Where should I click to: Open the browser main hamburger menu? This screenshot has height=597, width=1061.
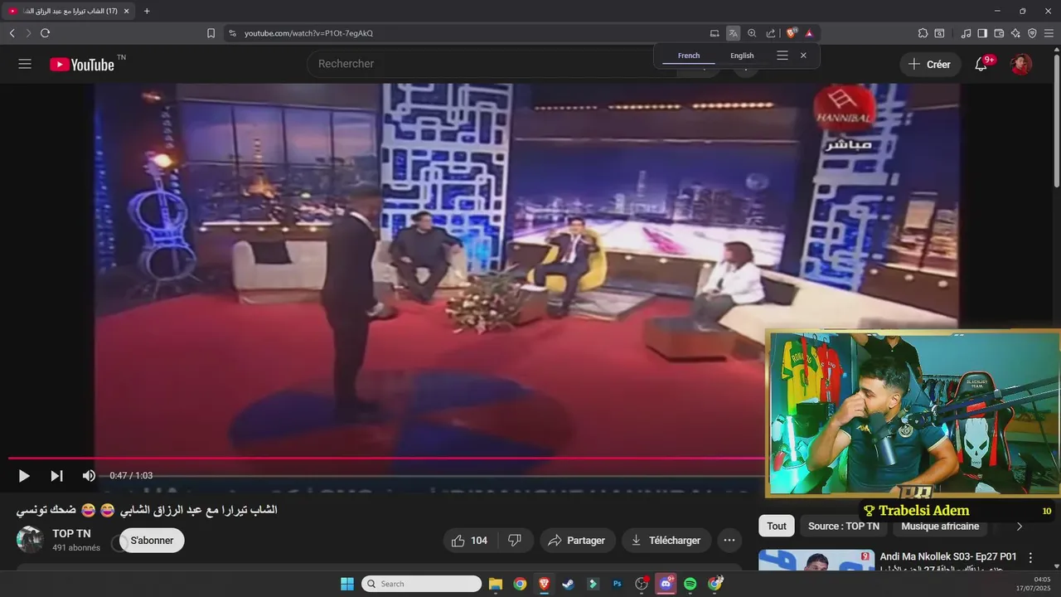tap(1049, 33)
